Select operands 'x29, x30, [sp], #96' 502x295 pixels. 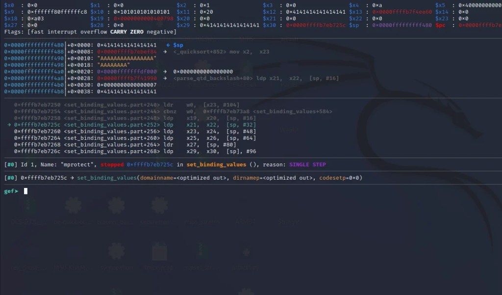[221, 151]
